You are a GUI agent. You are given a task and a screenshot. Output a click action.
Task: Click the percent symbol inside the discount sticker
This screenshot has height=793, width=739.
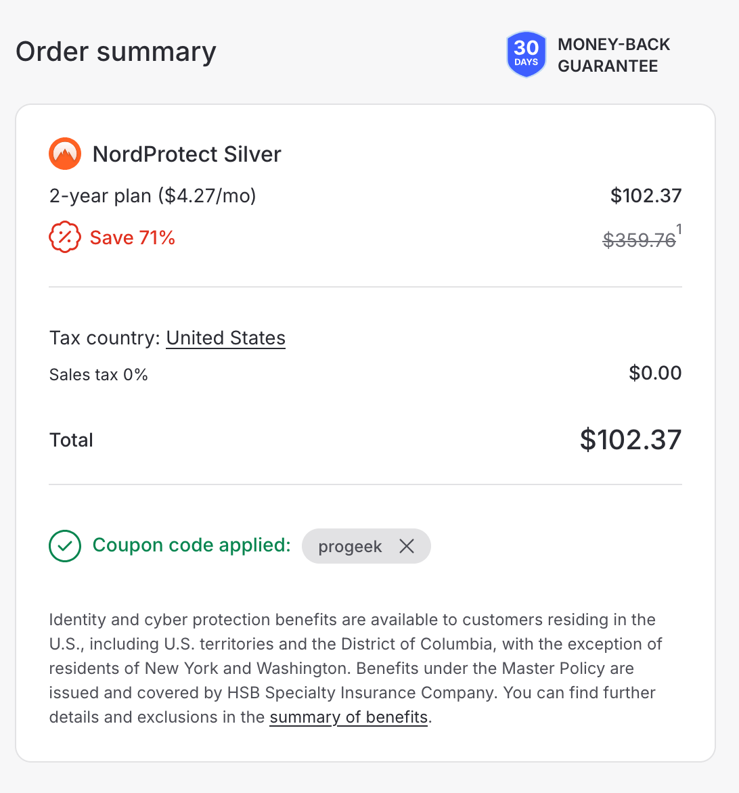[x=64, y=237]
